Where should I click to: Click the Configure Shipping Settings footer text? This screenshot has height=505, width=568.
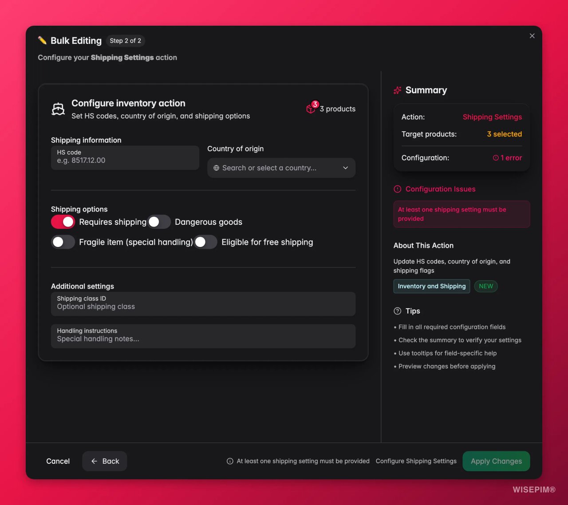(x=416, y=461)
